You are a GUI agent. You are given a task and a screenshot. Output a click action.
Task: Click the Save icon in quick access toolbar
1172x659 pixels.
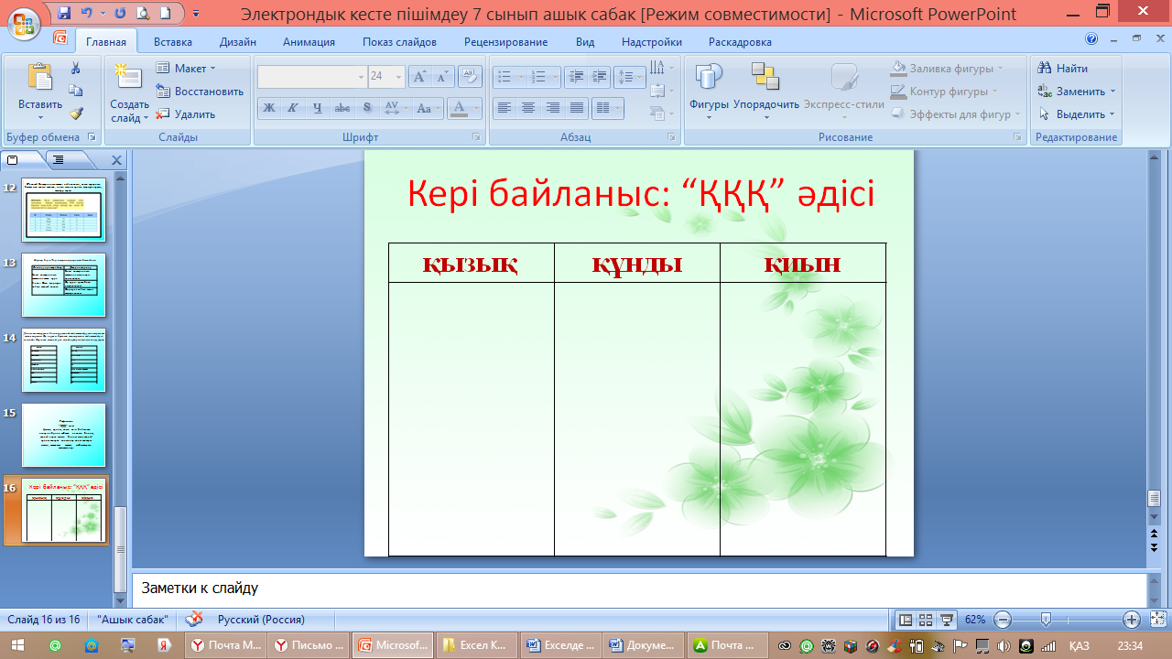[64, 14]
